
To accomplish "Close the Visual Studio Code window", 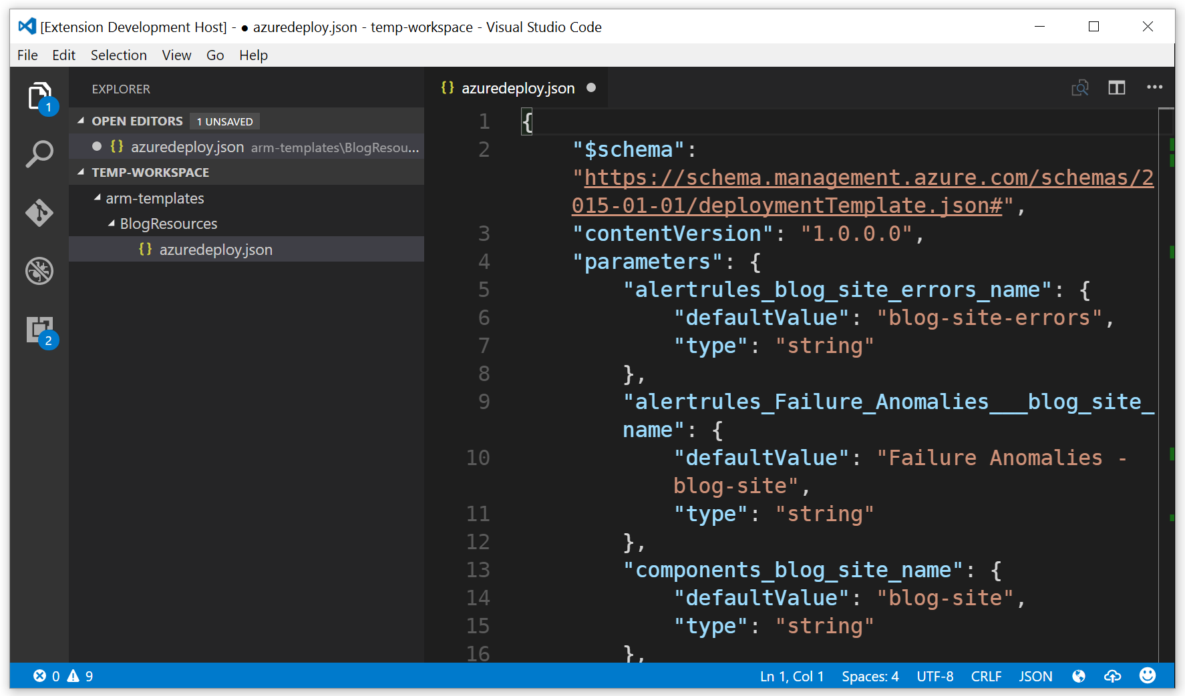I will point(1148,27).
